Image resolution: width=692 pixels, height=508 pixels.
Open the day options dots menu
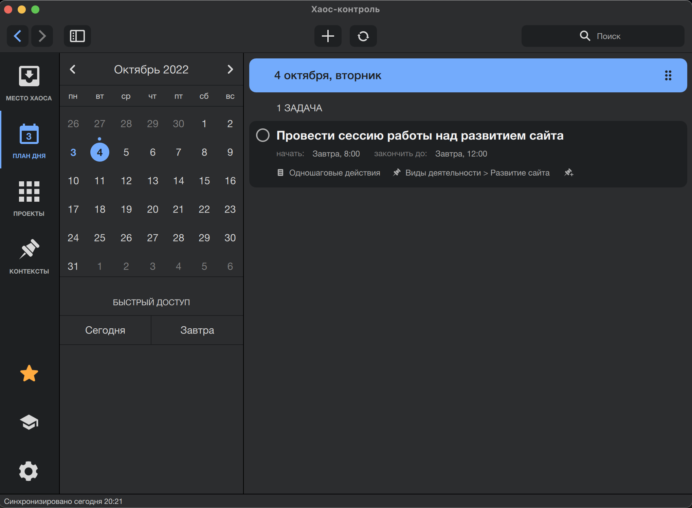pyautogui.click(x=668, y=75)
